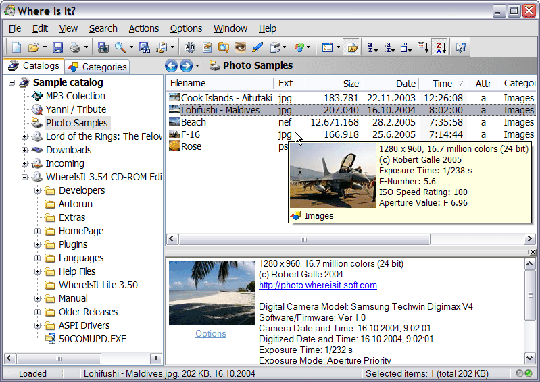Image resolution: width=540 pixels, height=382 pixels.
Task: Click the New catalog toolbar icon
Action: 16,47
